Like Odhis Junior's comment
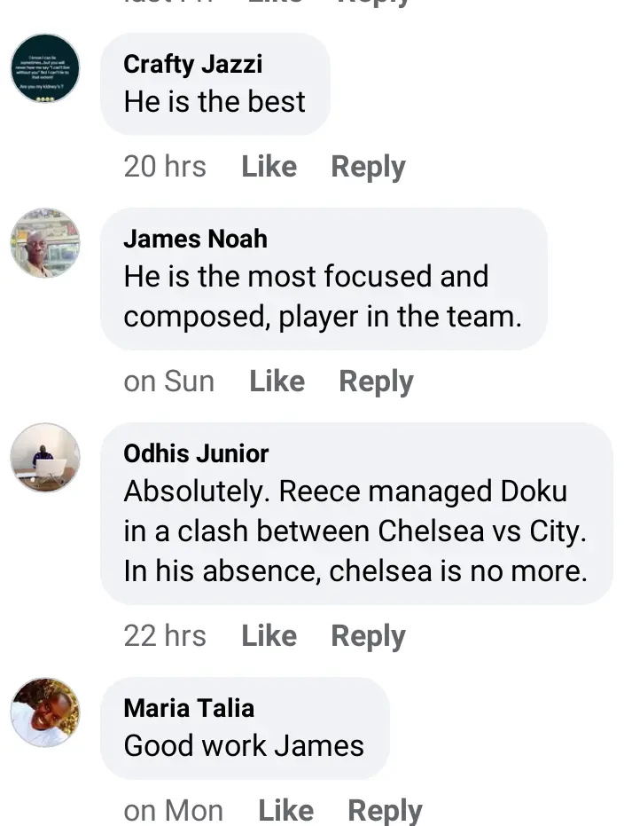Viewport: 624px width, 826px height. point(269,636)
